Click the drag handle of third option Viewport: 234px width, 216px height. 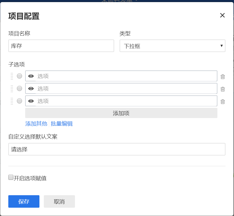(12, 101)
